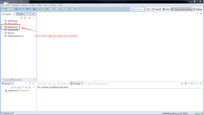Open the JFinal menu
This screenshot has width=204, height=115.
pos(40,5)
